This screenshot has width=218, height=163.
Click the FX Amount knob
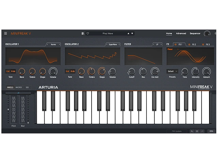pyautogui.click(x=206, y=71)
